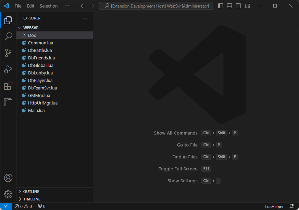Open the Accounts menu icon

tap(8, 178)
